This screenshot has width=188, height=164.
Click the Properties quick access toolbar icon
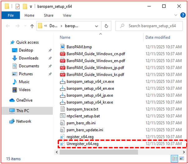[x=17, y=6]
